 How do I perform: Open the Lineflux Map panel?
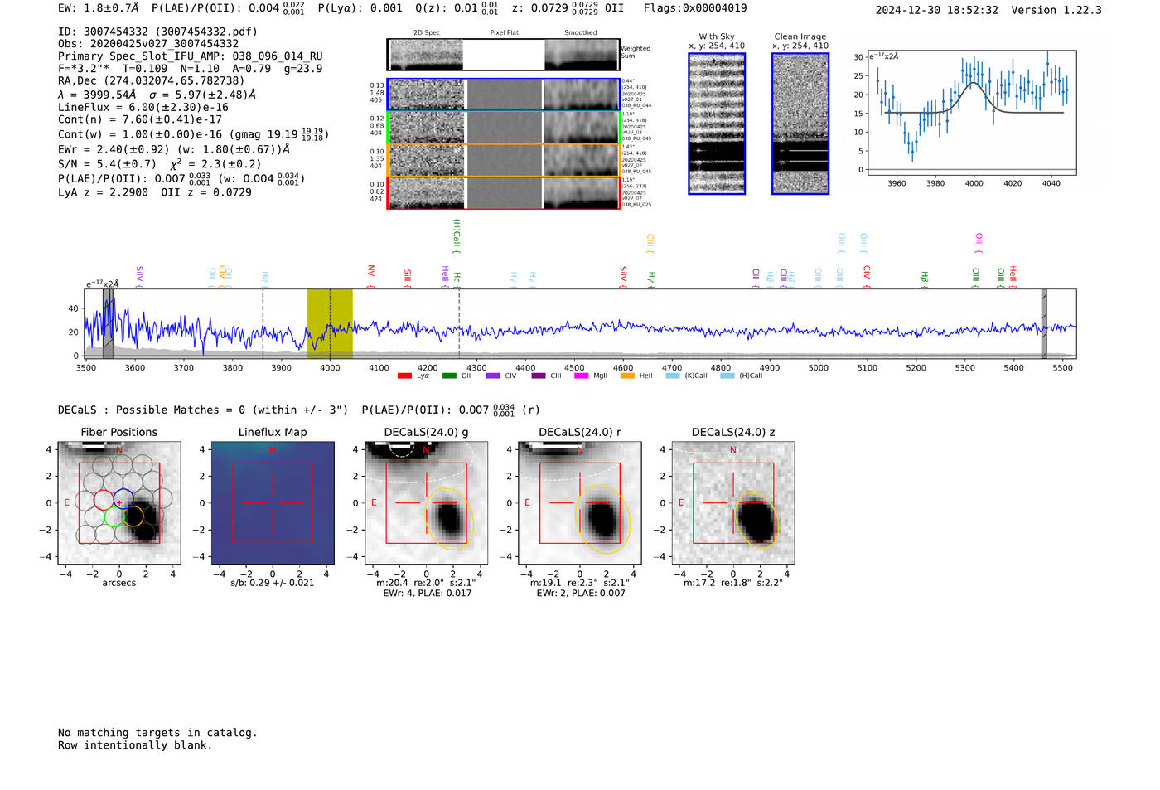(x=273, y=502)
